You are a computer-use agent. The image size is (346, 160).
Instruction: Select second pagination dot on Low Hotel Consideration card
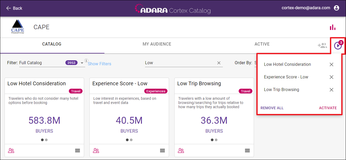(x=46, y=140)
